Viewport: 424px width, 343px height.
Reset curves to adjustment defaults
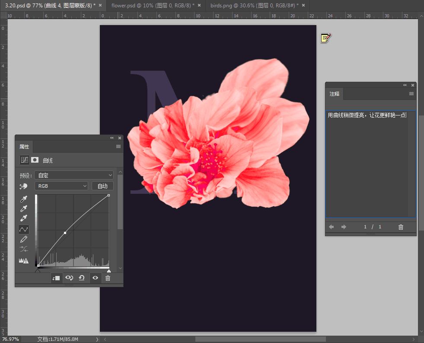click(81, 278)
